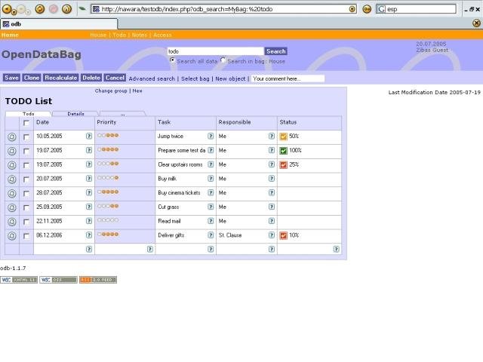
Task: Open clock icon for Read mail row
Action: [12, 222]
